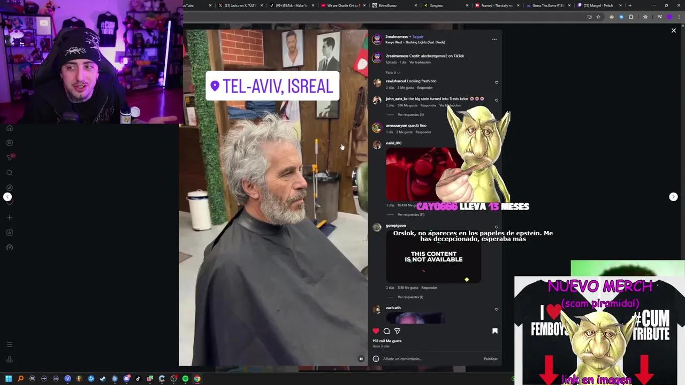This screenshot has width=685, height=385.
Task: Reply to rawisharouf's comment via Responder
Action: [425, 88]
